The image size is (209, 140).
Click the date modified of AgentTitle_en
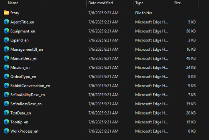[103, 22]
